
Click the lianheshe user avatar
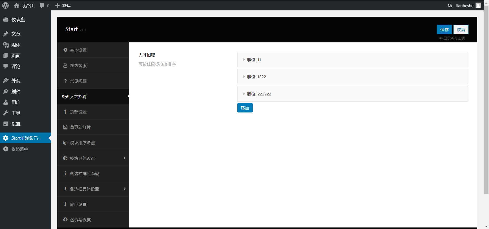tap(478, 6)
